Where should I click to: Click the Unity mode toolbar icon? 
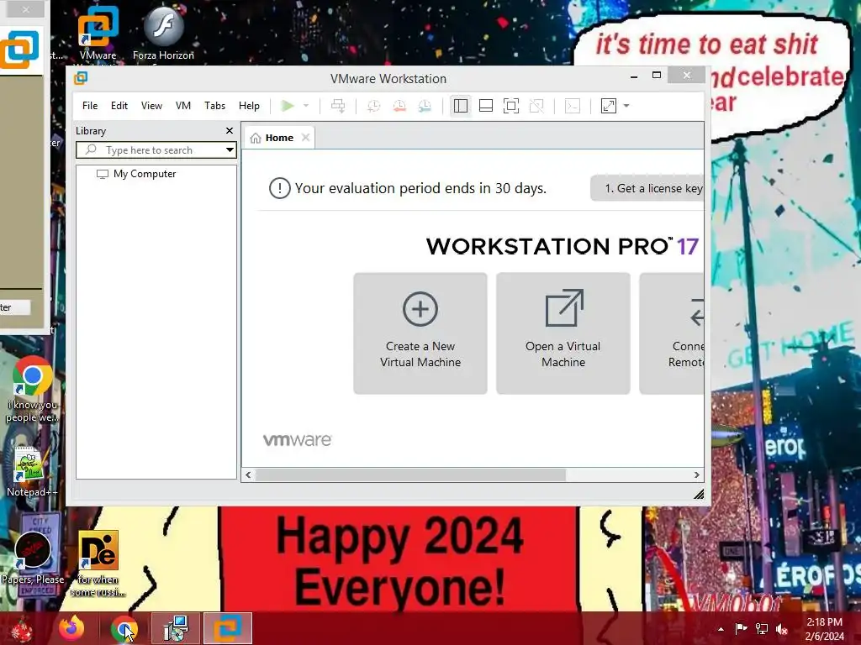click(536, 106)
